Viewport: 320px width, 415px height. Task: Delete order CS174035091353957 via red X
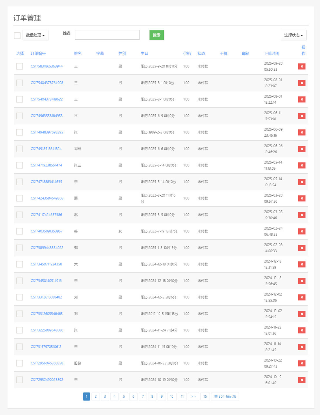(302, 232)
